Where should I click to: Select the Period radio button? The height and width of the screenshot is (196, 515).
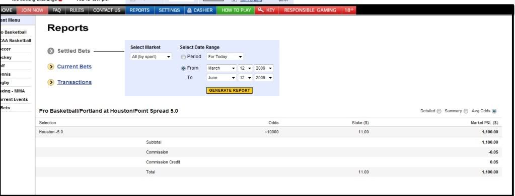184,57
